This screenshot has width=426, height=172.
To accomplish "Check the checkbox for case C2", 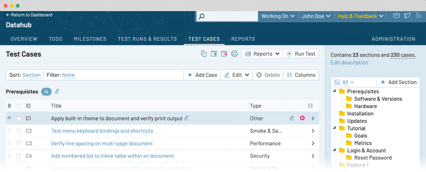I will tap(19, 131).
